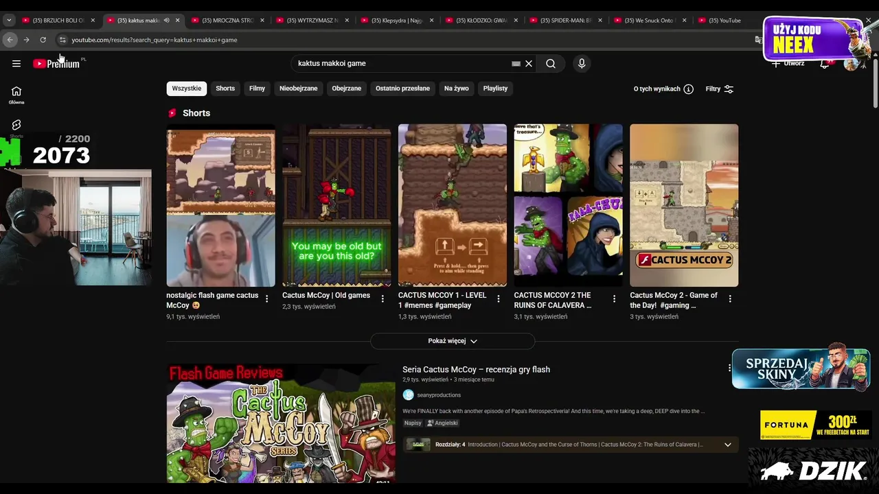Select the Obejrzane filter chip
Image resolution: width=879 pixels, height=494 pixels.
coord(347,89)
